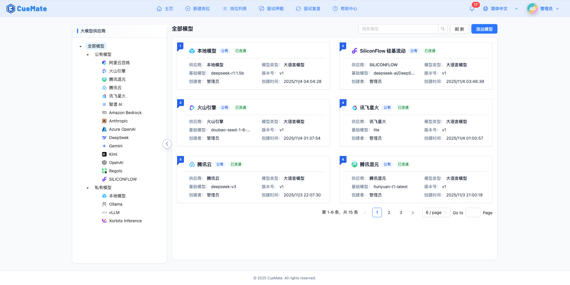Open the notification bell with 17 alerts
The image size is (570, 285).
[472, 9]
